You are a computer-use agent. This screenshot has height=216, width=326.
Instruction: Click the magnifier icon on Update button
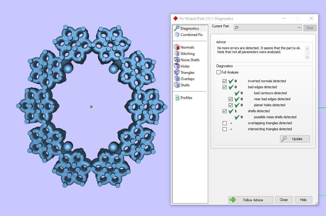tap(284, 139)
